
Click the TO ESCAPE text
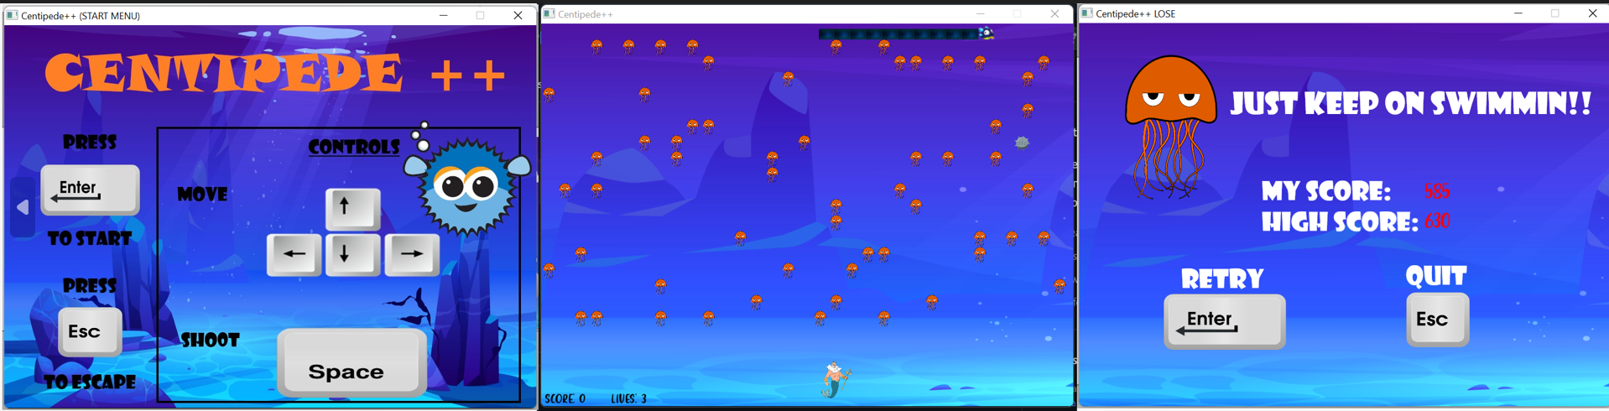coord(90,382)
